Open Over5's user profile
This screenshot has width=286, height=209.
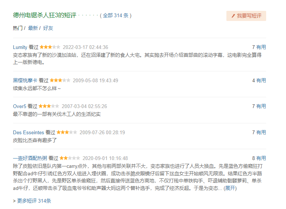tap(19, 106)
